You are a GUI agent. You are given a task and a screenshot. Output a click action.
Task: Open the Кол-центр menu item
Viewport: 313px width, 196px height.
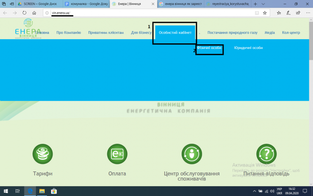tap(291, 33)
